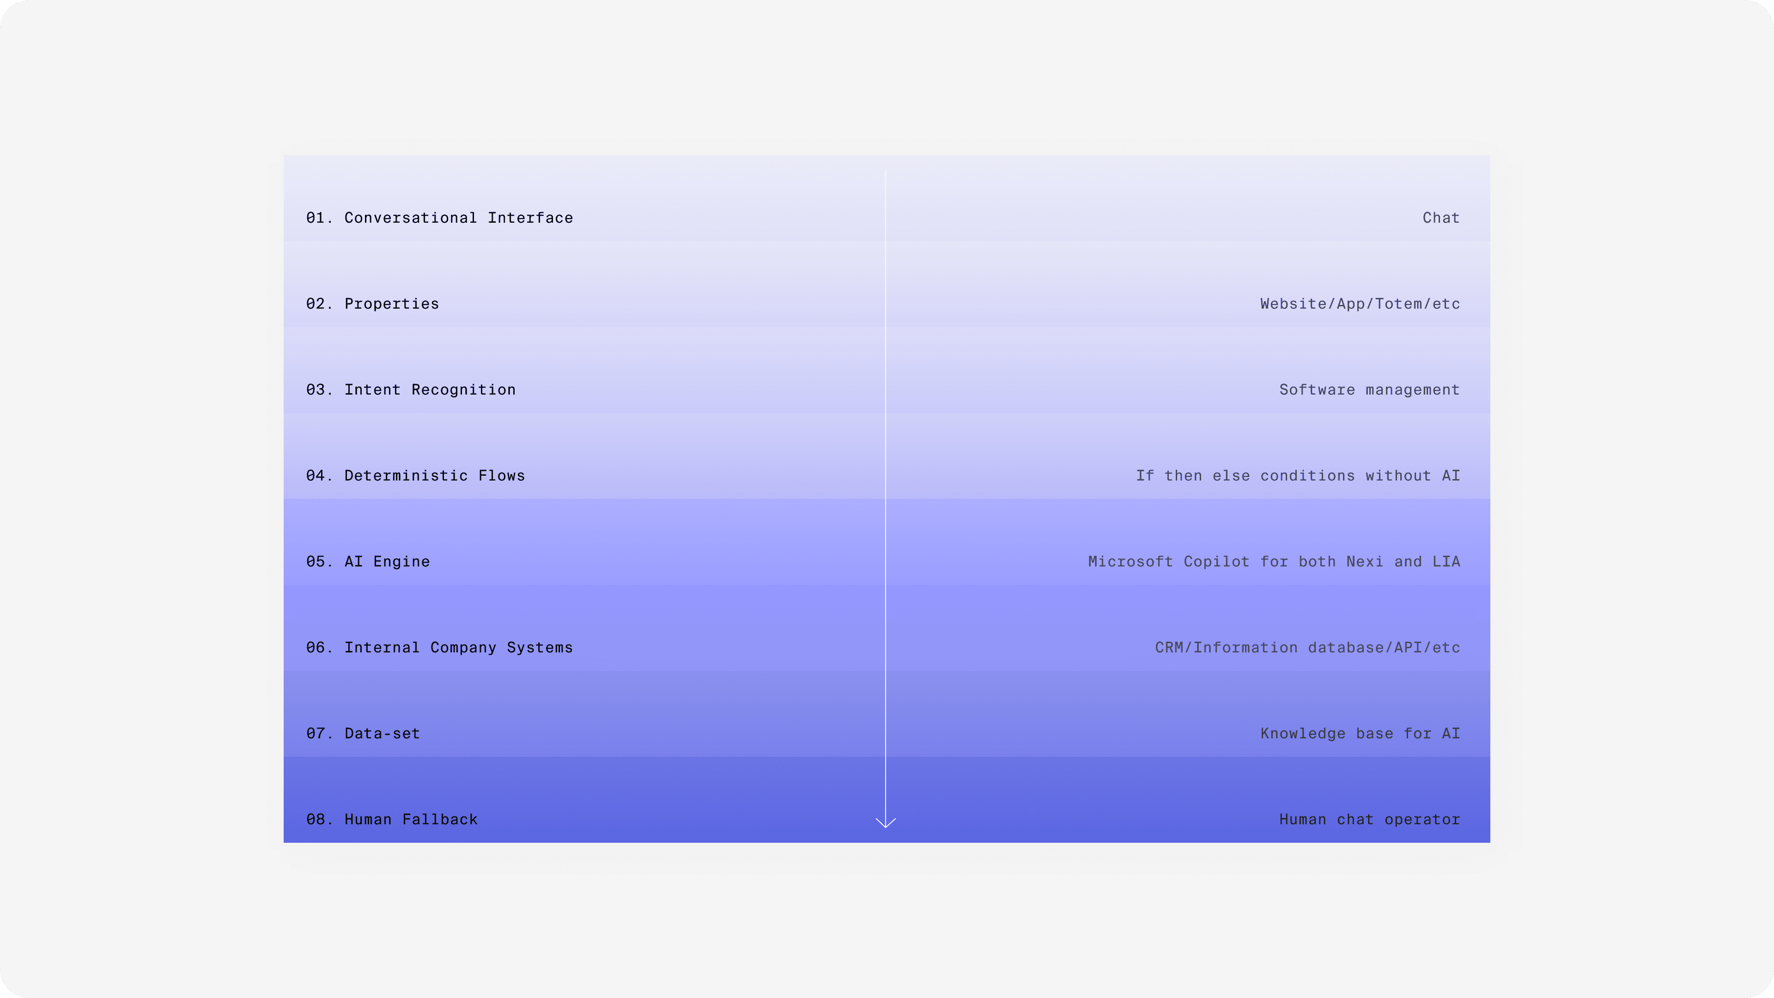
Task: Select the "08. Human Fallback" row
Action: [392, 819]
